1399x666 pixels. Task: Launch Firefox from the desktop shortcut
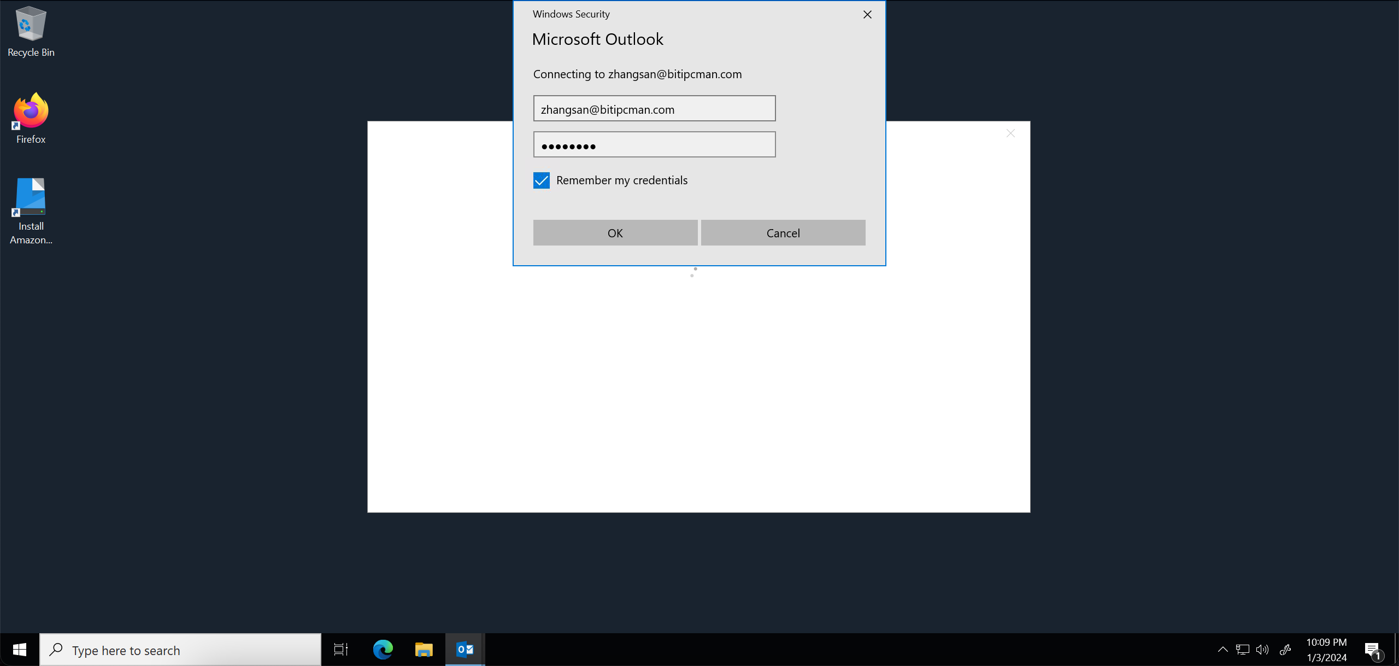pos(31,118)
